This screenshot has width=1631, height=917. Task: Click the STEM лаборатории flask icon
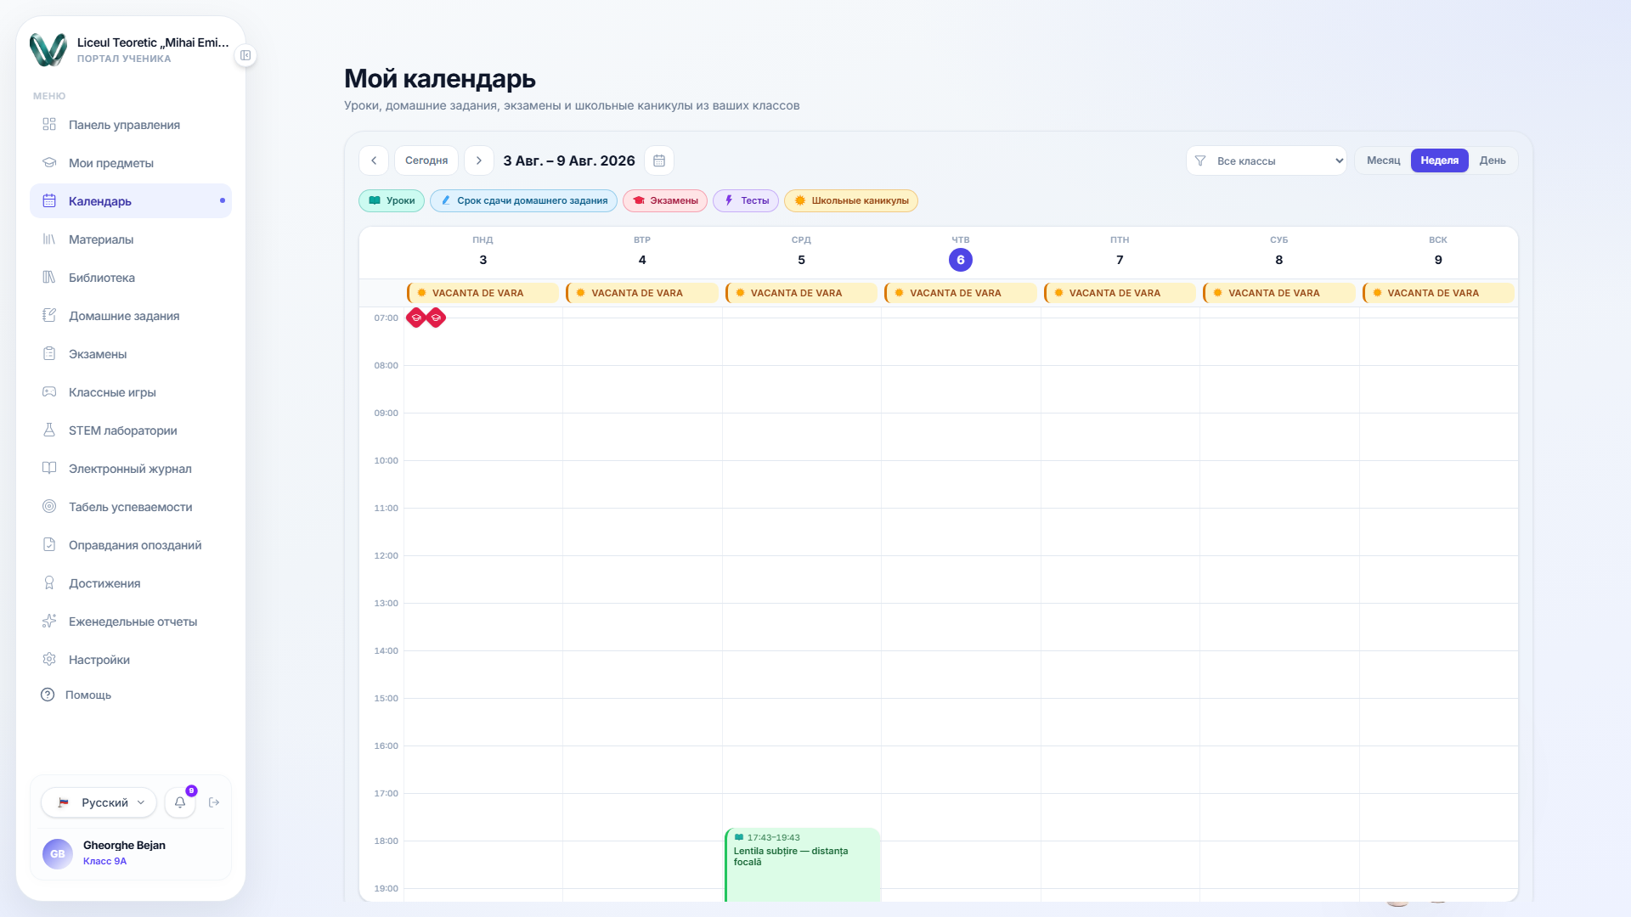[x=49, y=430]
